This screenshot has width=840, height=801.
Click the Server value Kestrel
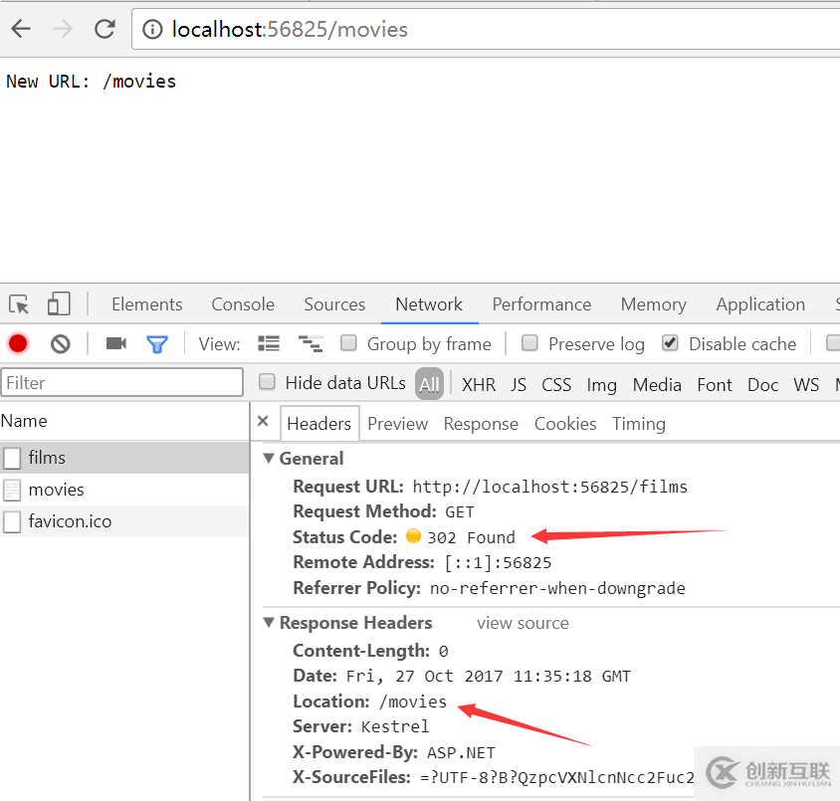coord(395,727)
